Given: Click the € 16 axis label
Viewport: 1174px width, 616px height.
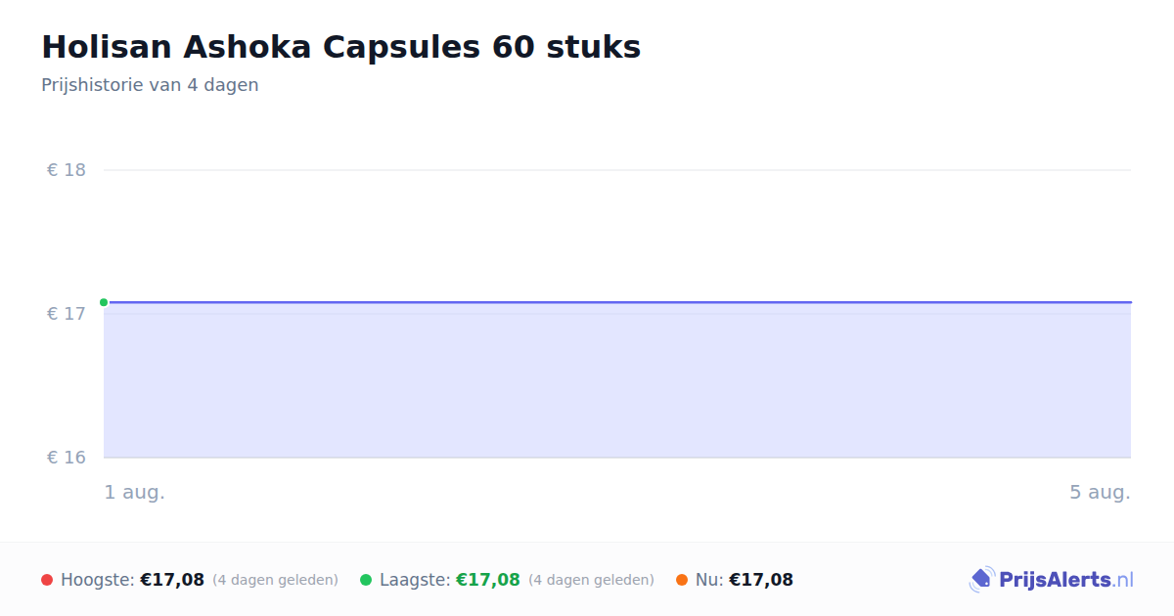Looking at the screenshot, I should 67,458.
